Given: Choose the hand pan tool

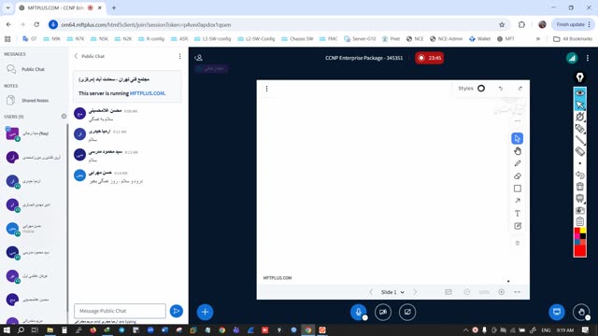Looking at the screenshot, I should pyautogui.click(x=517, y=151).
